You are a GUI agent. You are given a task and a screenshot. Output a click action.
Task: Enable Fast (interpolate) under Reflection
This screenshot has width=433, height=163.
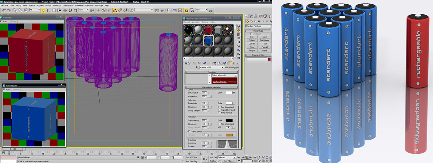[x=219, y=107]
